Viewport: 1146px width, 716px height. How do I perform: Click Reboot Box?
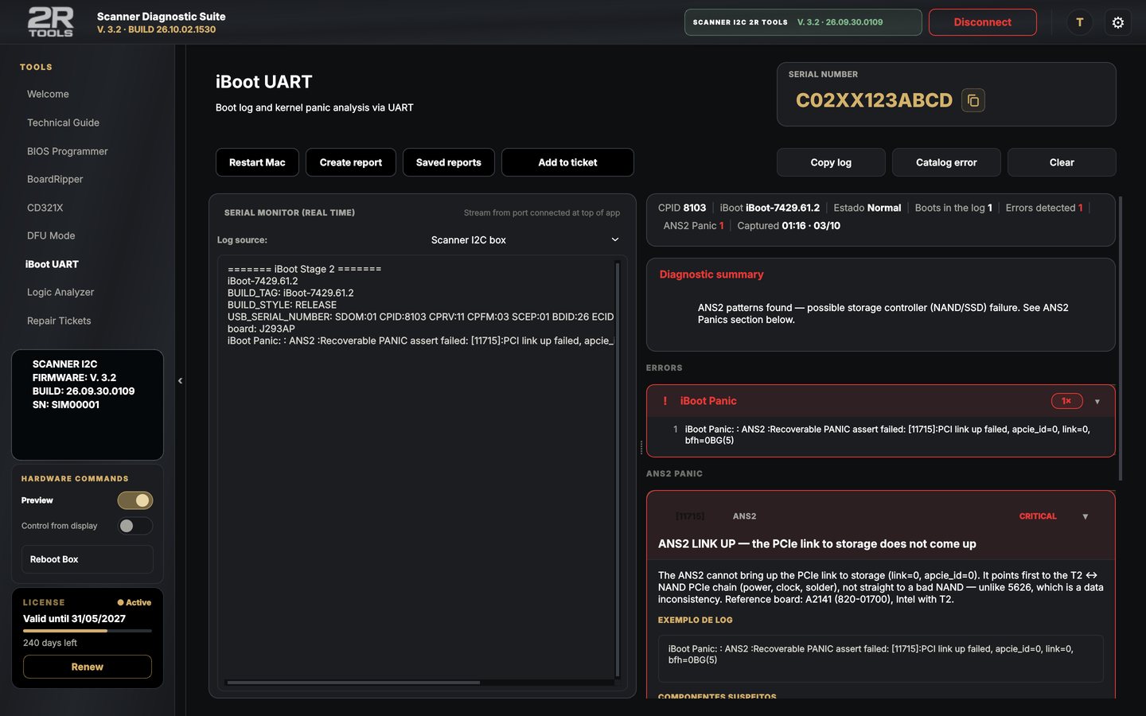[x=88, y=559]
